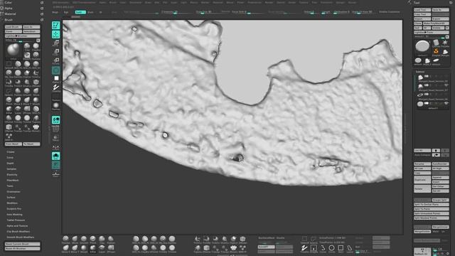Select FreeHand stroke in bottom shelf
Image resolution: width=455 pixels, height=256 pixels.
[x=304, y=248]
